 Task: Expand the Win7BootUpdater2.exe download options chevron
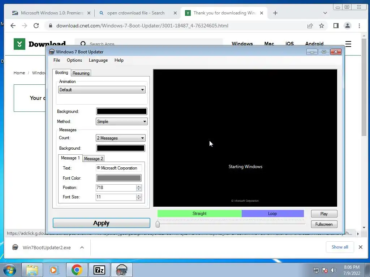coord(82,247)
